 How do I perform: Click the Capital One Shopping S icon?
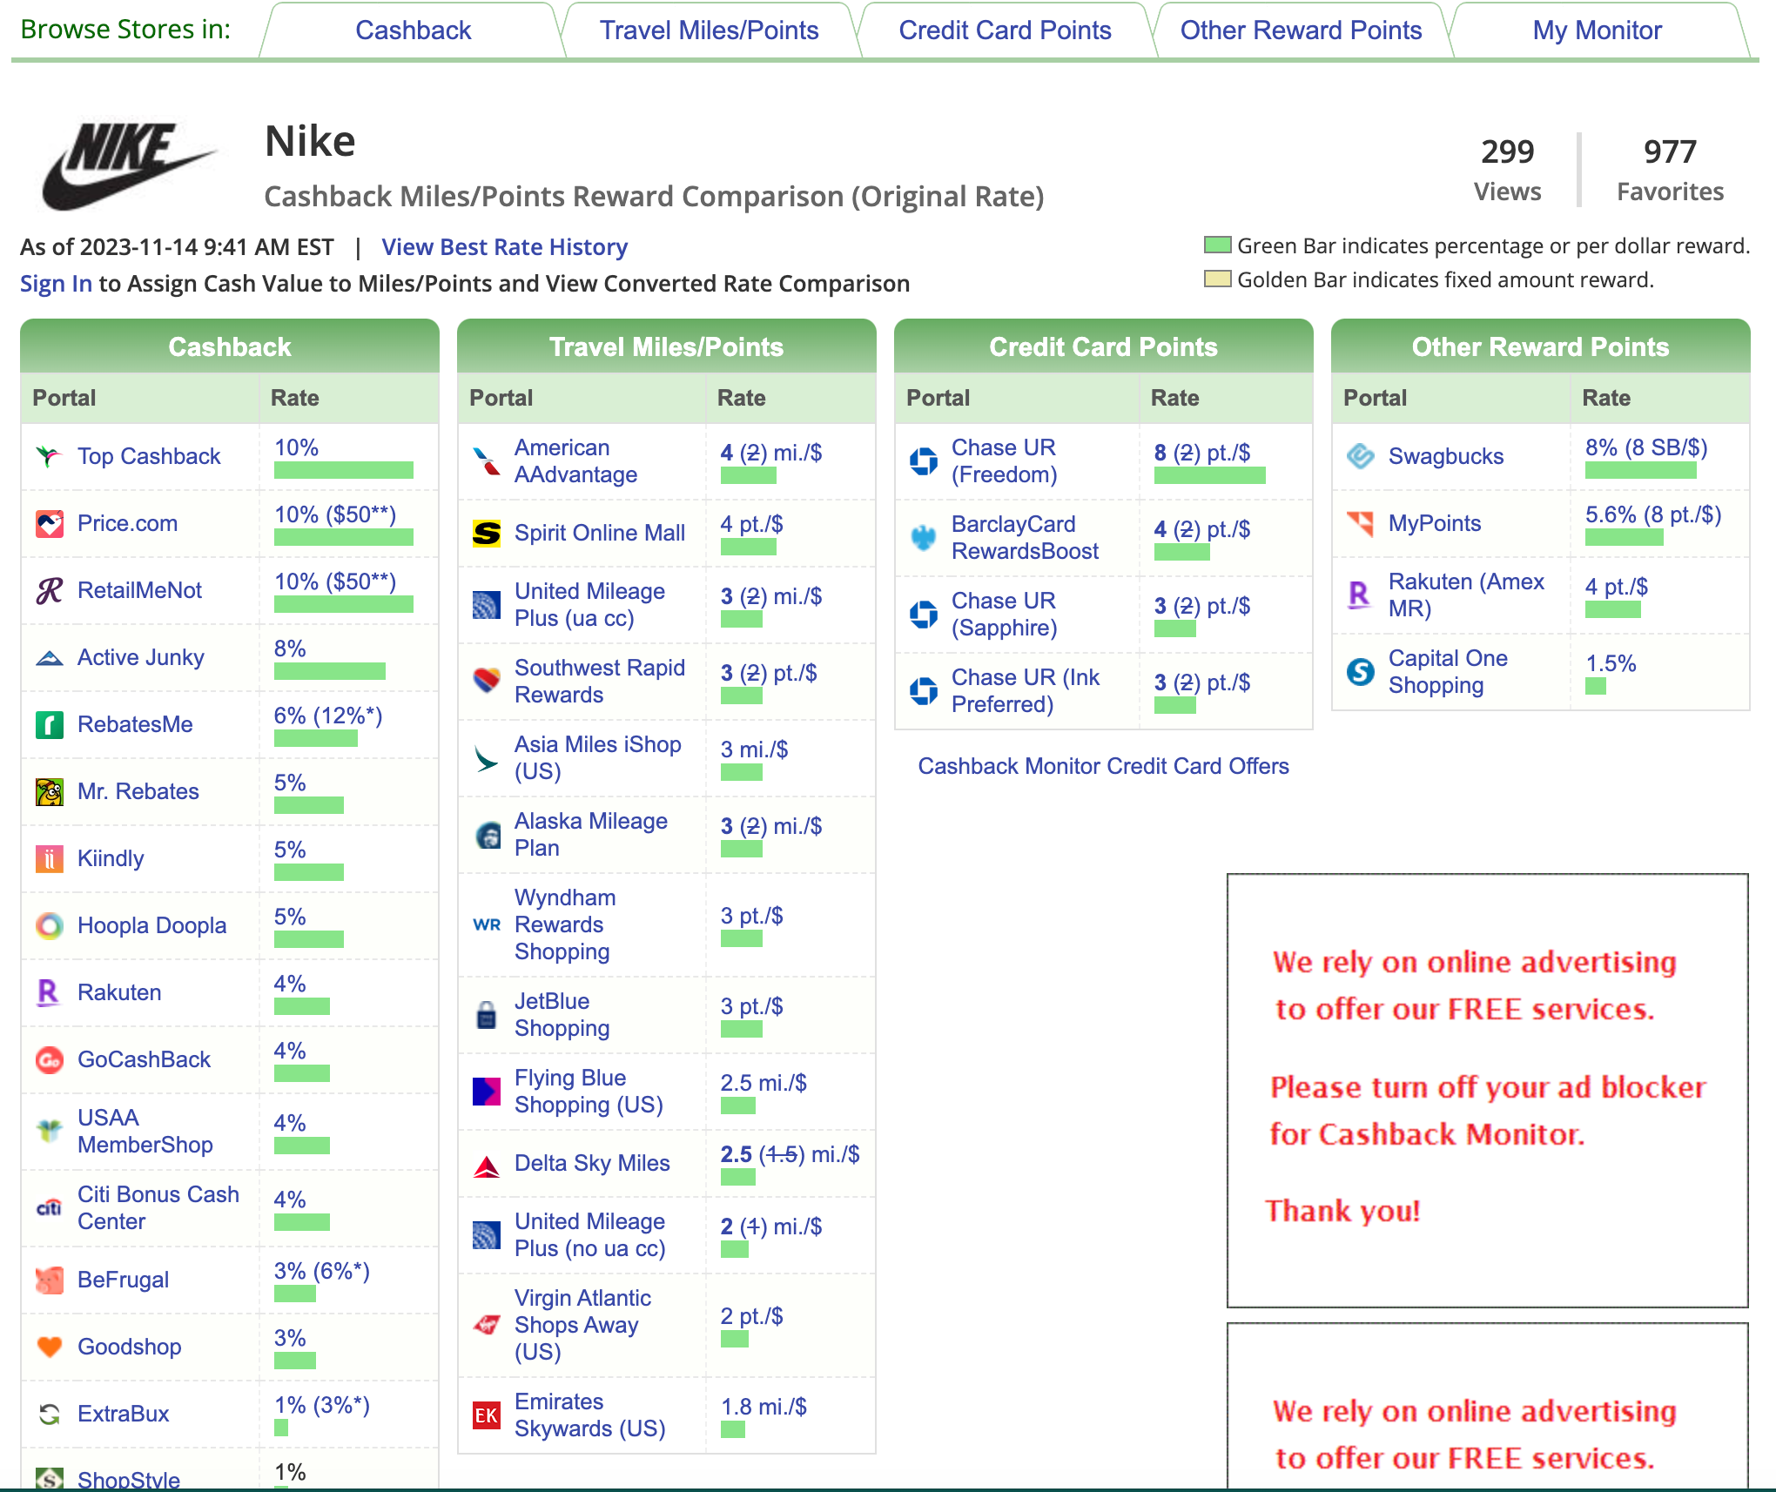[1361, 671]
